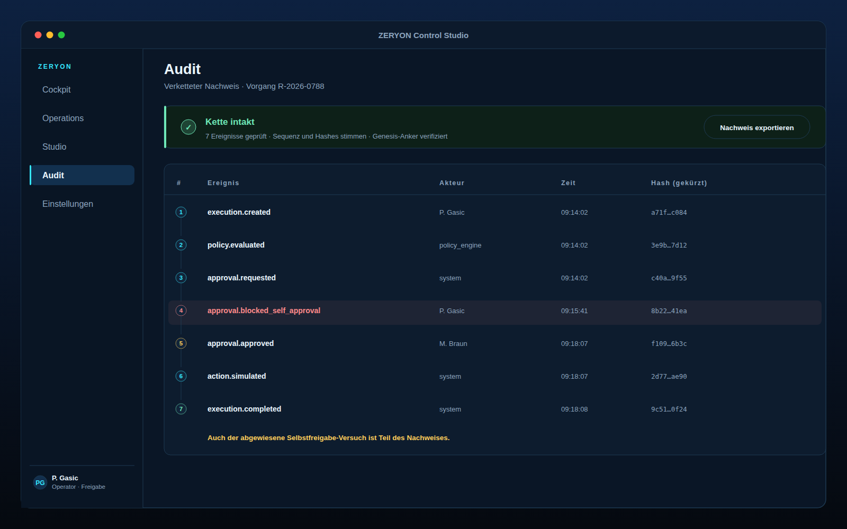
Task: Click hash 3e9b…7d12
Action: coord(669,245)
